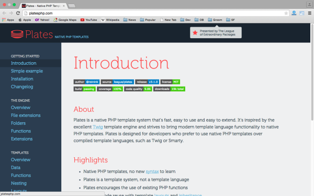
Task: Open the OB bookmarks folder
Action: tap(199, 20)
